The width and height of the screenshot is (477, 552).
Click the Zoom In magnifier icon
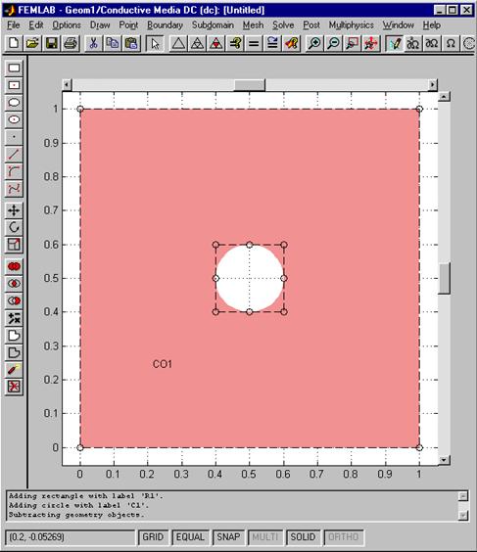pyautogui.click(x=314, y=43)
